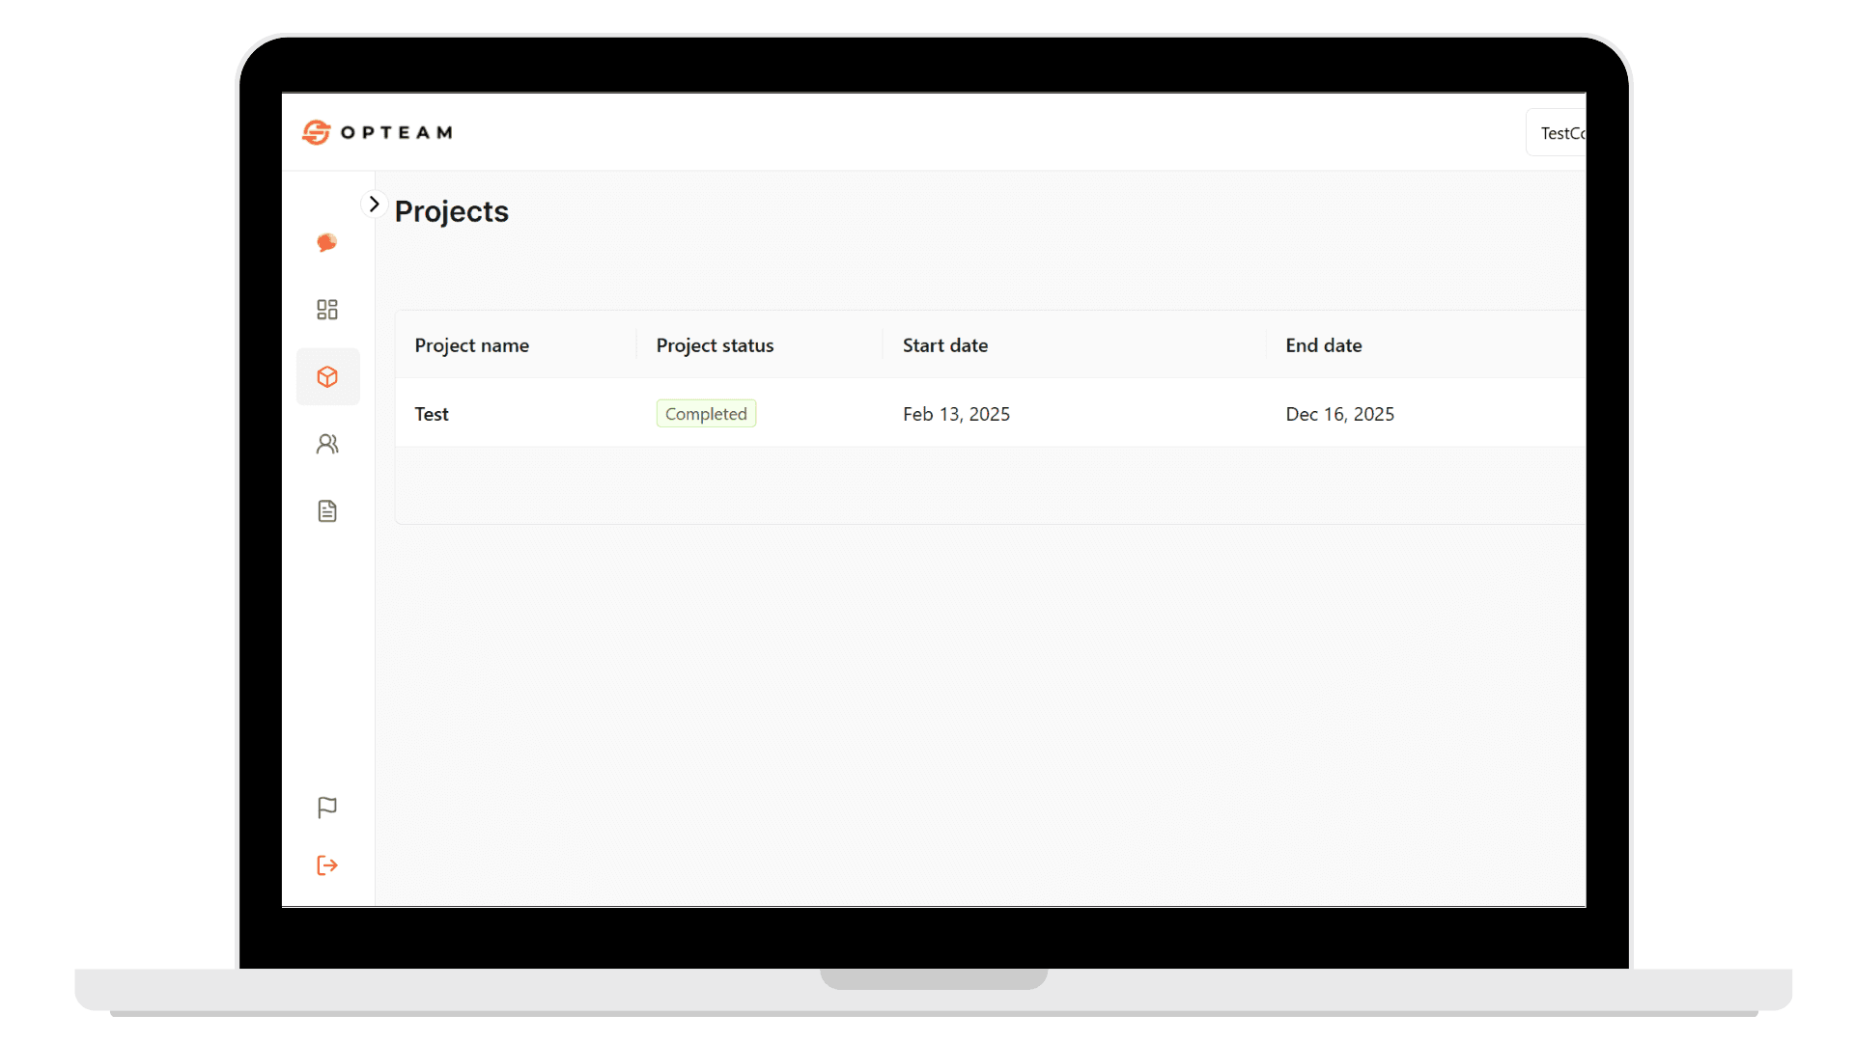This screenshot has width=1854, height=1042.
Task: Open the TestCo account dropdown
Action: pyautogui.click(x=1559, y=133)
